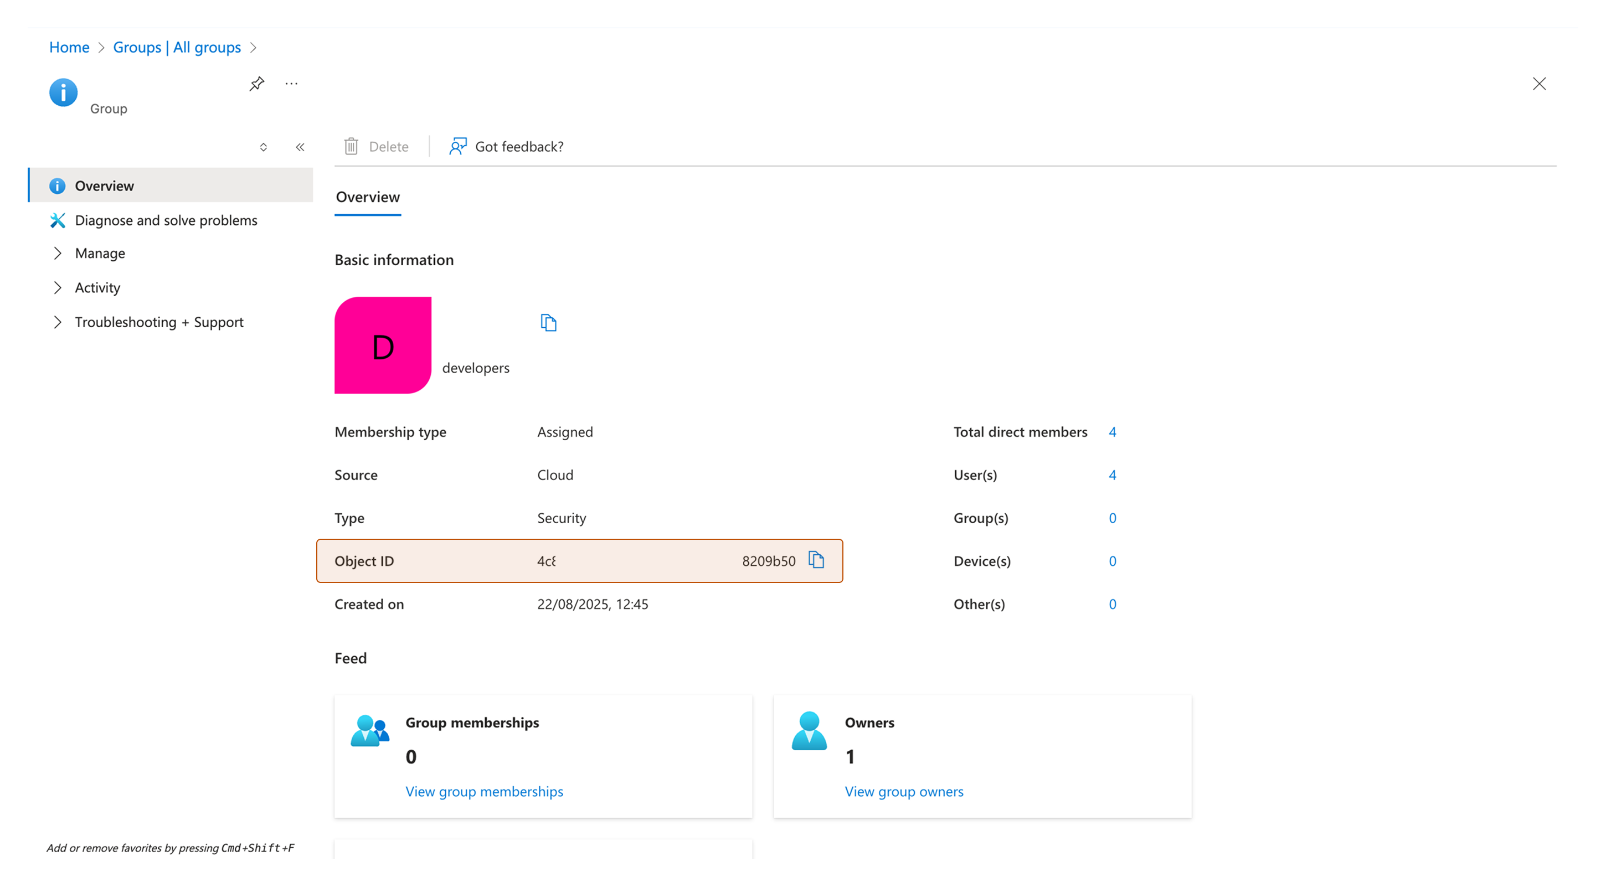Click the Object ID ending 8209b50
1606x887 pixels.
click(768, 560)
